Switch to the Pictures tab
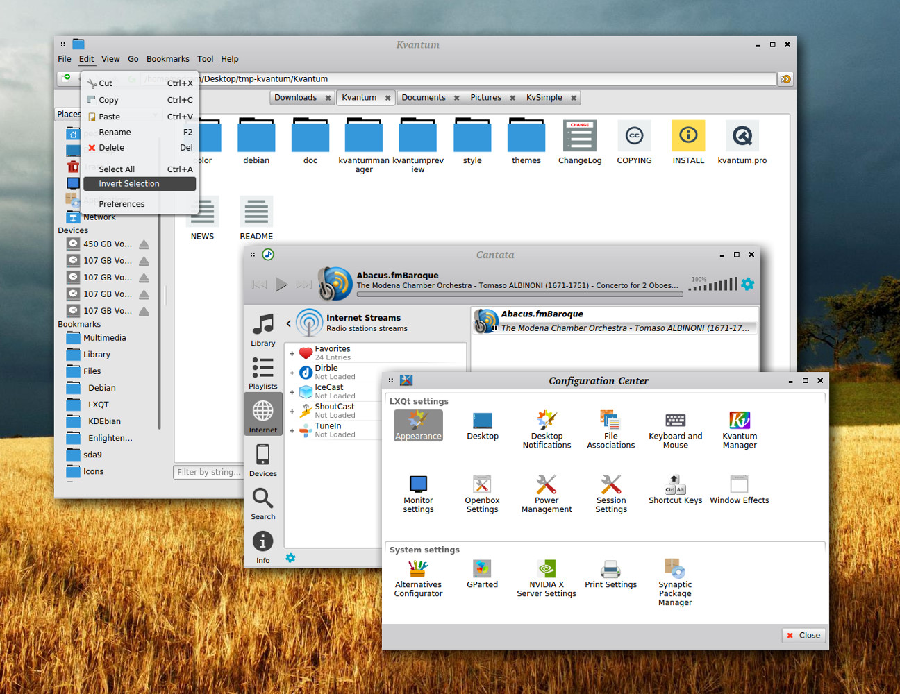 pos(485,98)
